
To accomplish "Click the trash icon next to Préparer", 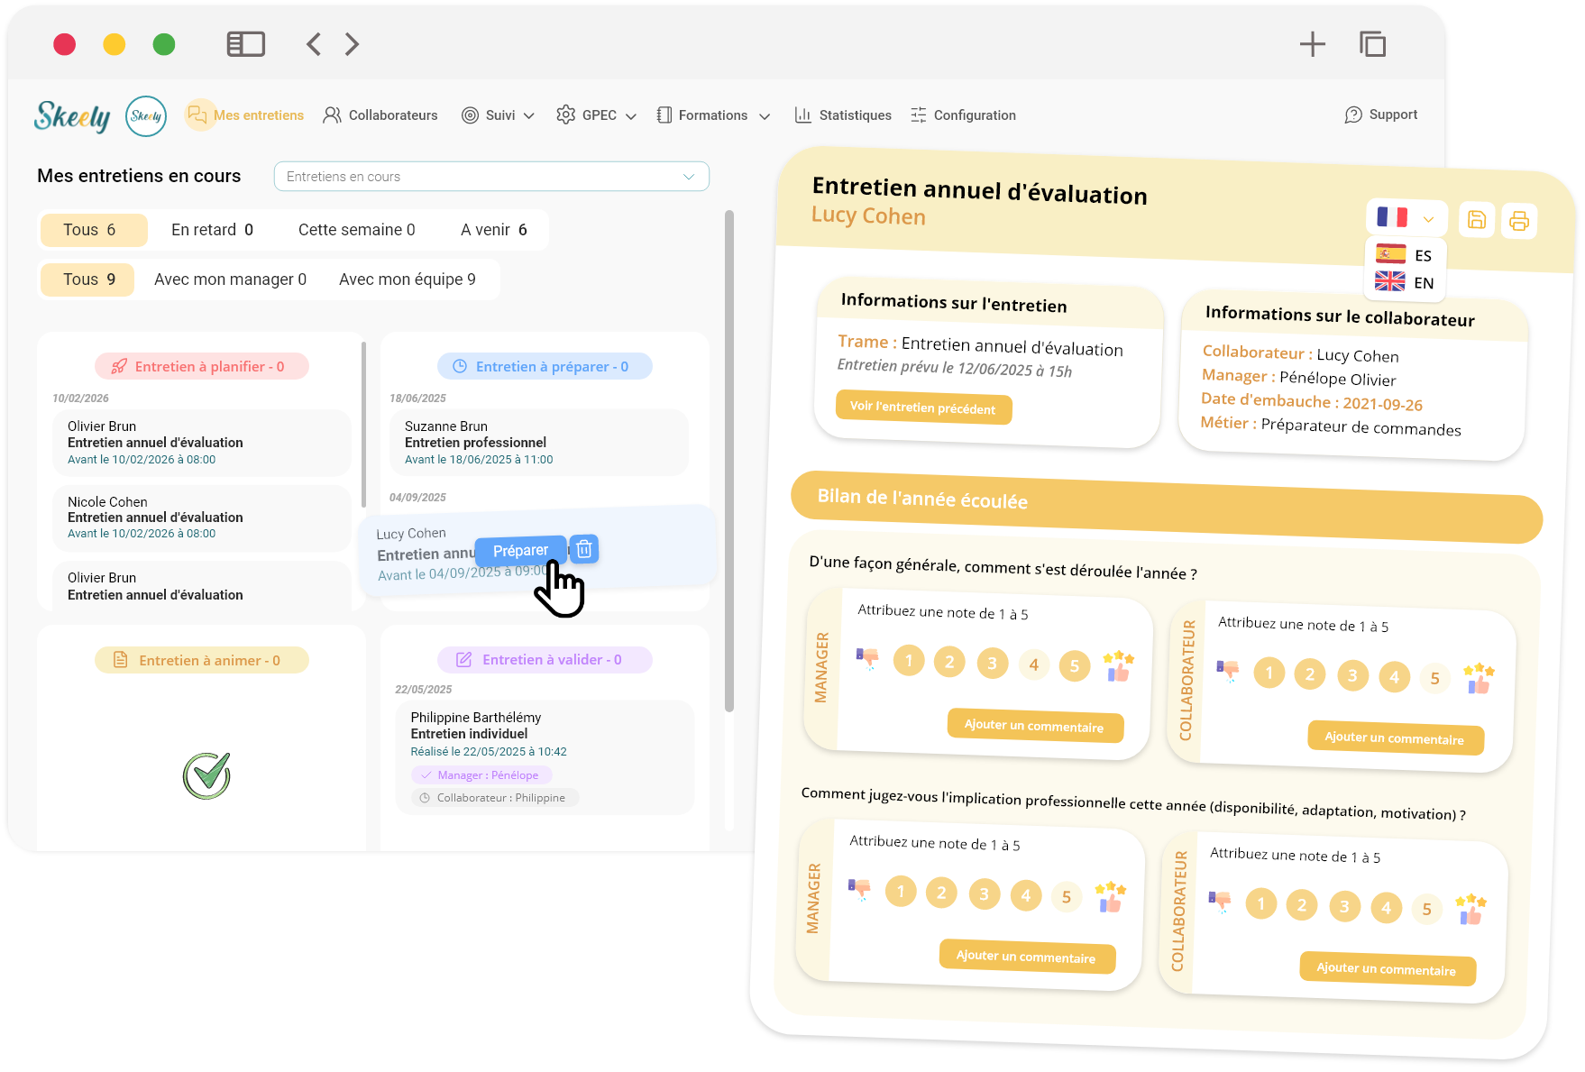I will click(x=584, y=549).
